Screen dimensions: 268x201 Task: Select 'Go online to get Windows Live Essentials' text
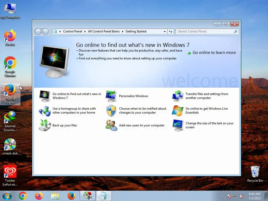207,111
